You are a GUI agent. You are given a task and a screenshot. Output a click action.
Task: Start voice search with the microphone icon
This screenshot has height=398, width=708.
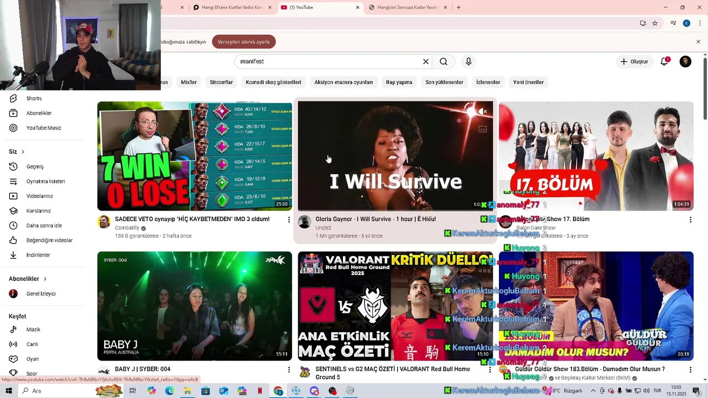tap(468, 61)
